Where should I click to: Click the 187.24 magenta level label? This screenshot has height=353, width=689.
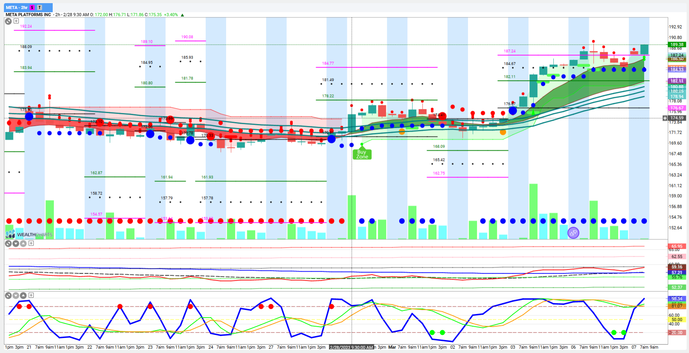(x=510, y=51)
